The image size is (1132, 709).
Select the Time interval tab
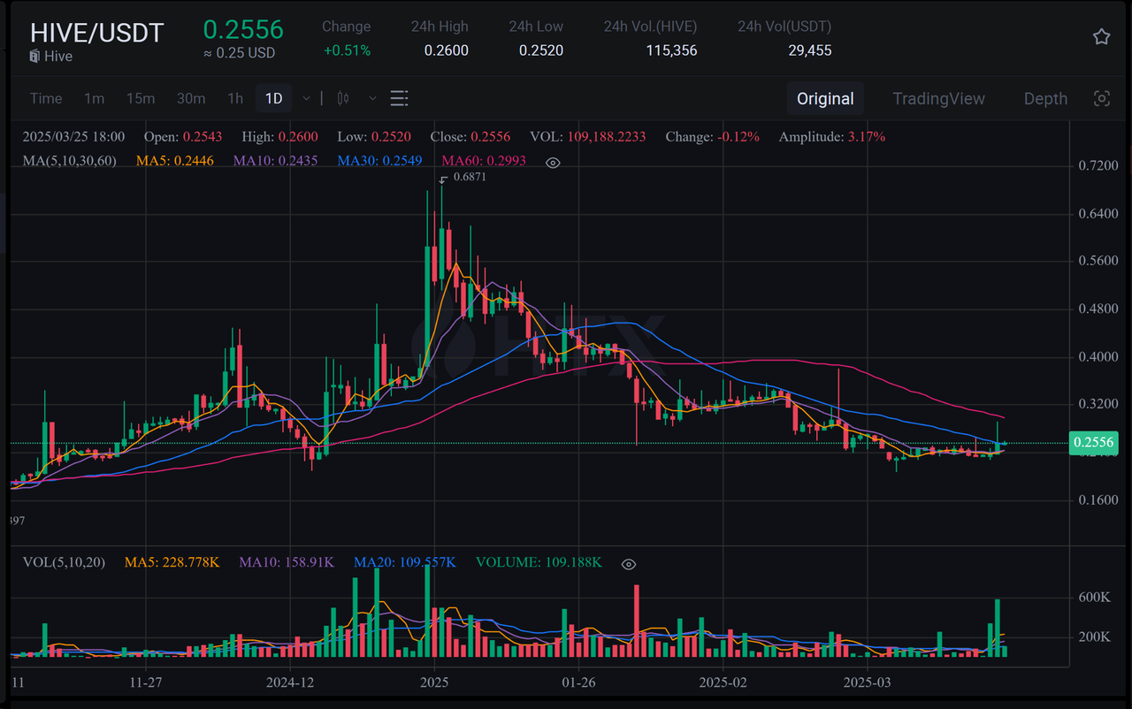[x=46, y=98]
